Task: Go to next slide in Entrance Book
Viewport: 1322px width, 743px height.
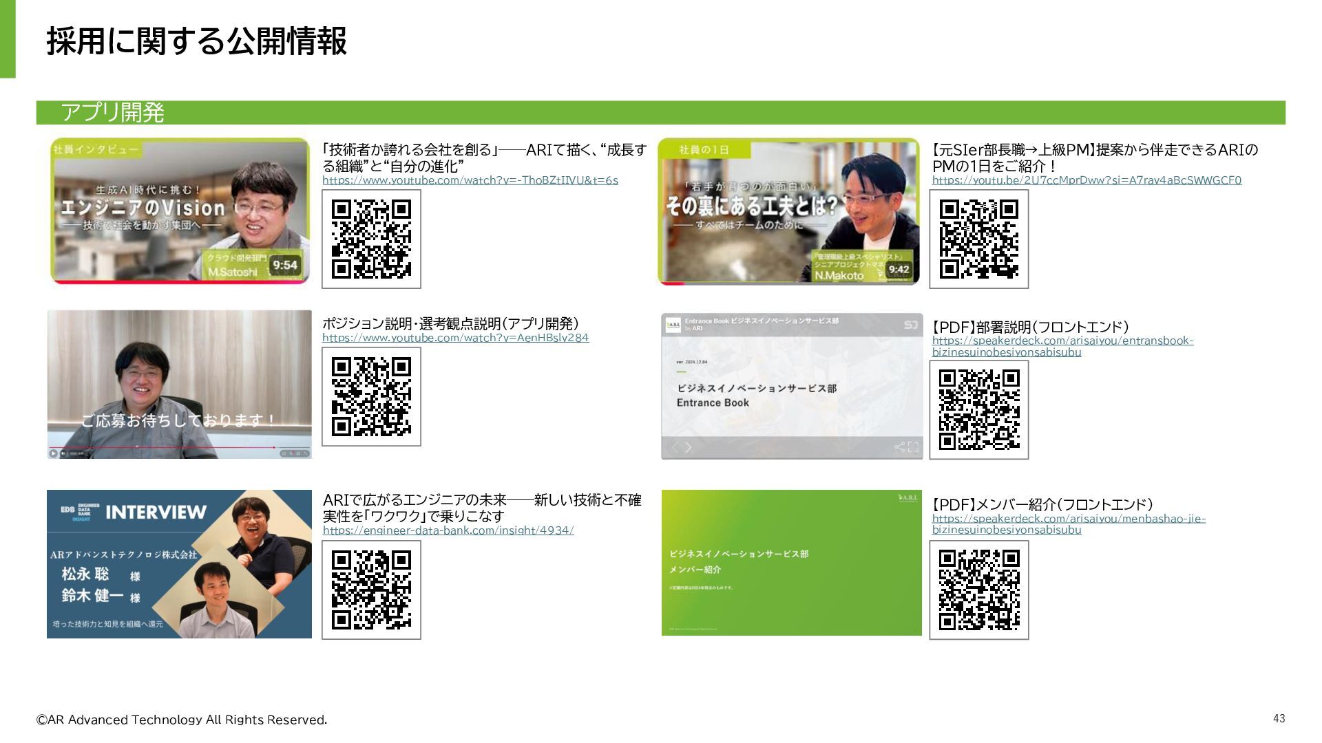Action: 688,447
